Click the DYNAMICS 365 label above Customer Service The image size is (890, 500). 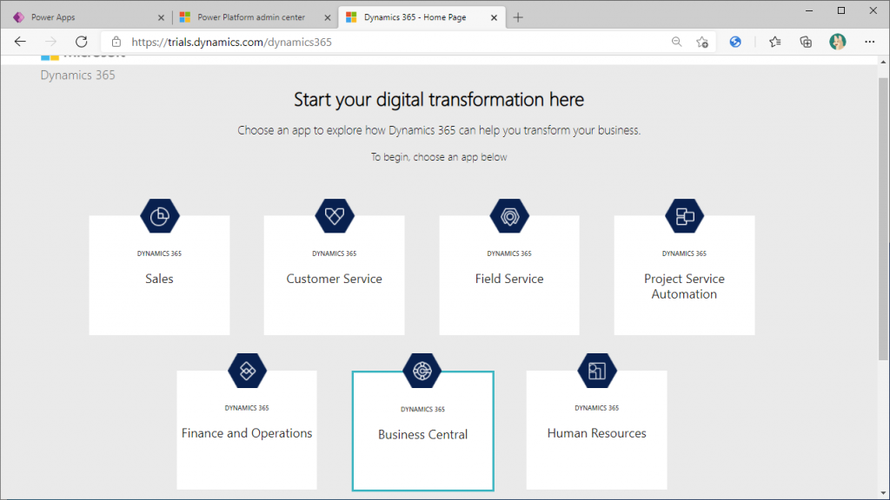pos(335,253)
